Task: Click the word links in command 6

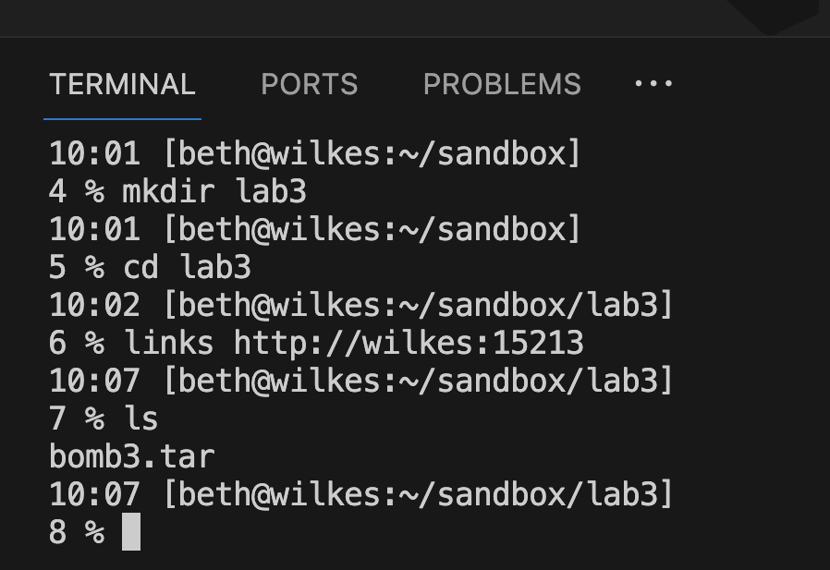Action: tap(169, 344)
